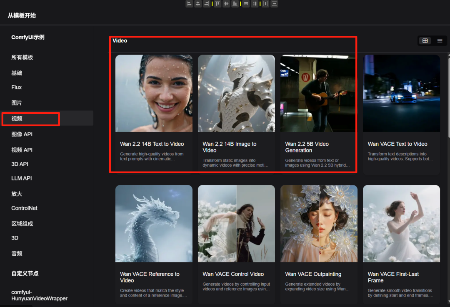Click 'Transform text descriptions into high-quality videos' description
450x307 pixels.
400,156
